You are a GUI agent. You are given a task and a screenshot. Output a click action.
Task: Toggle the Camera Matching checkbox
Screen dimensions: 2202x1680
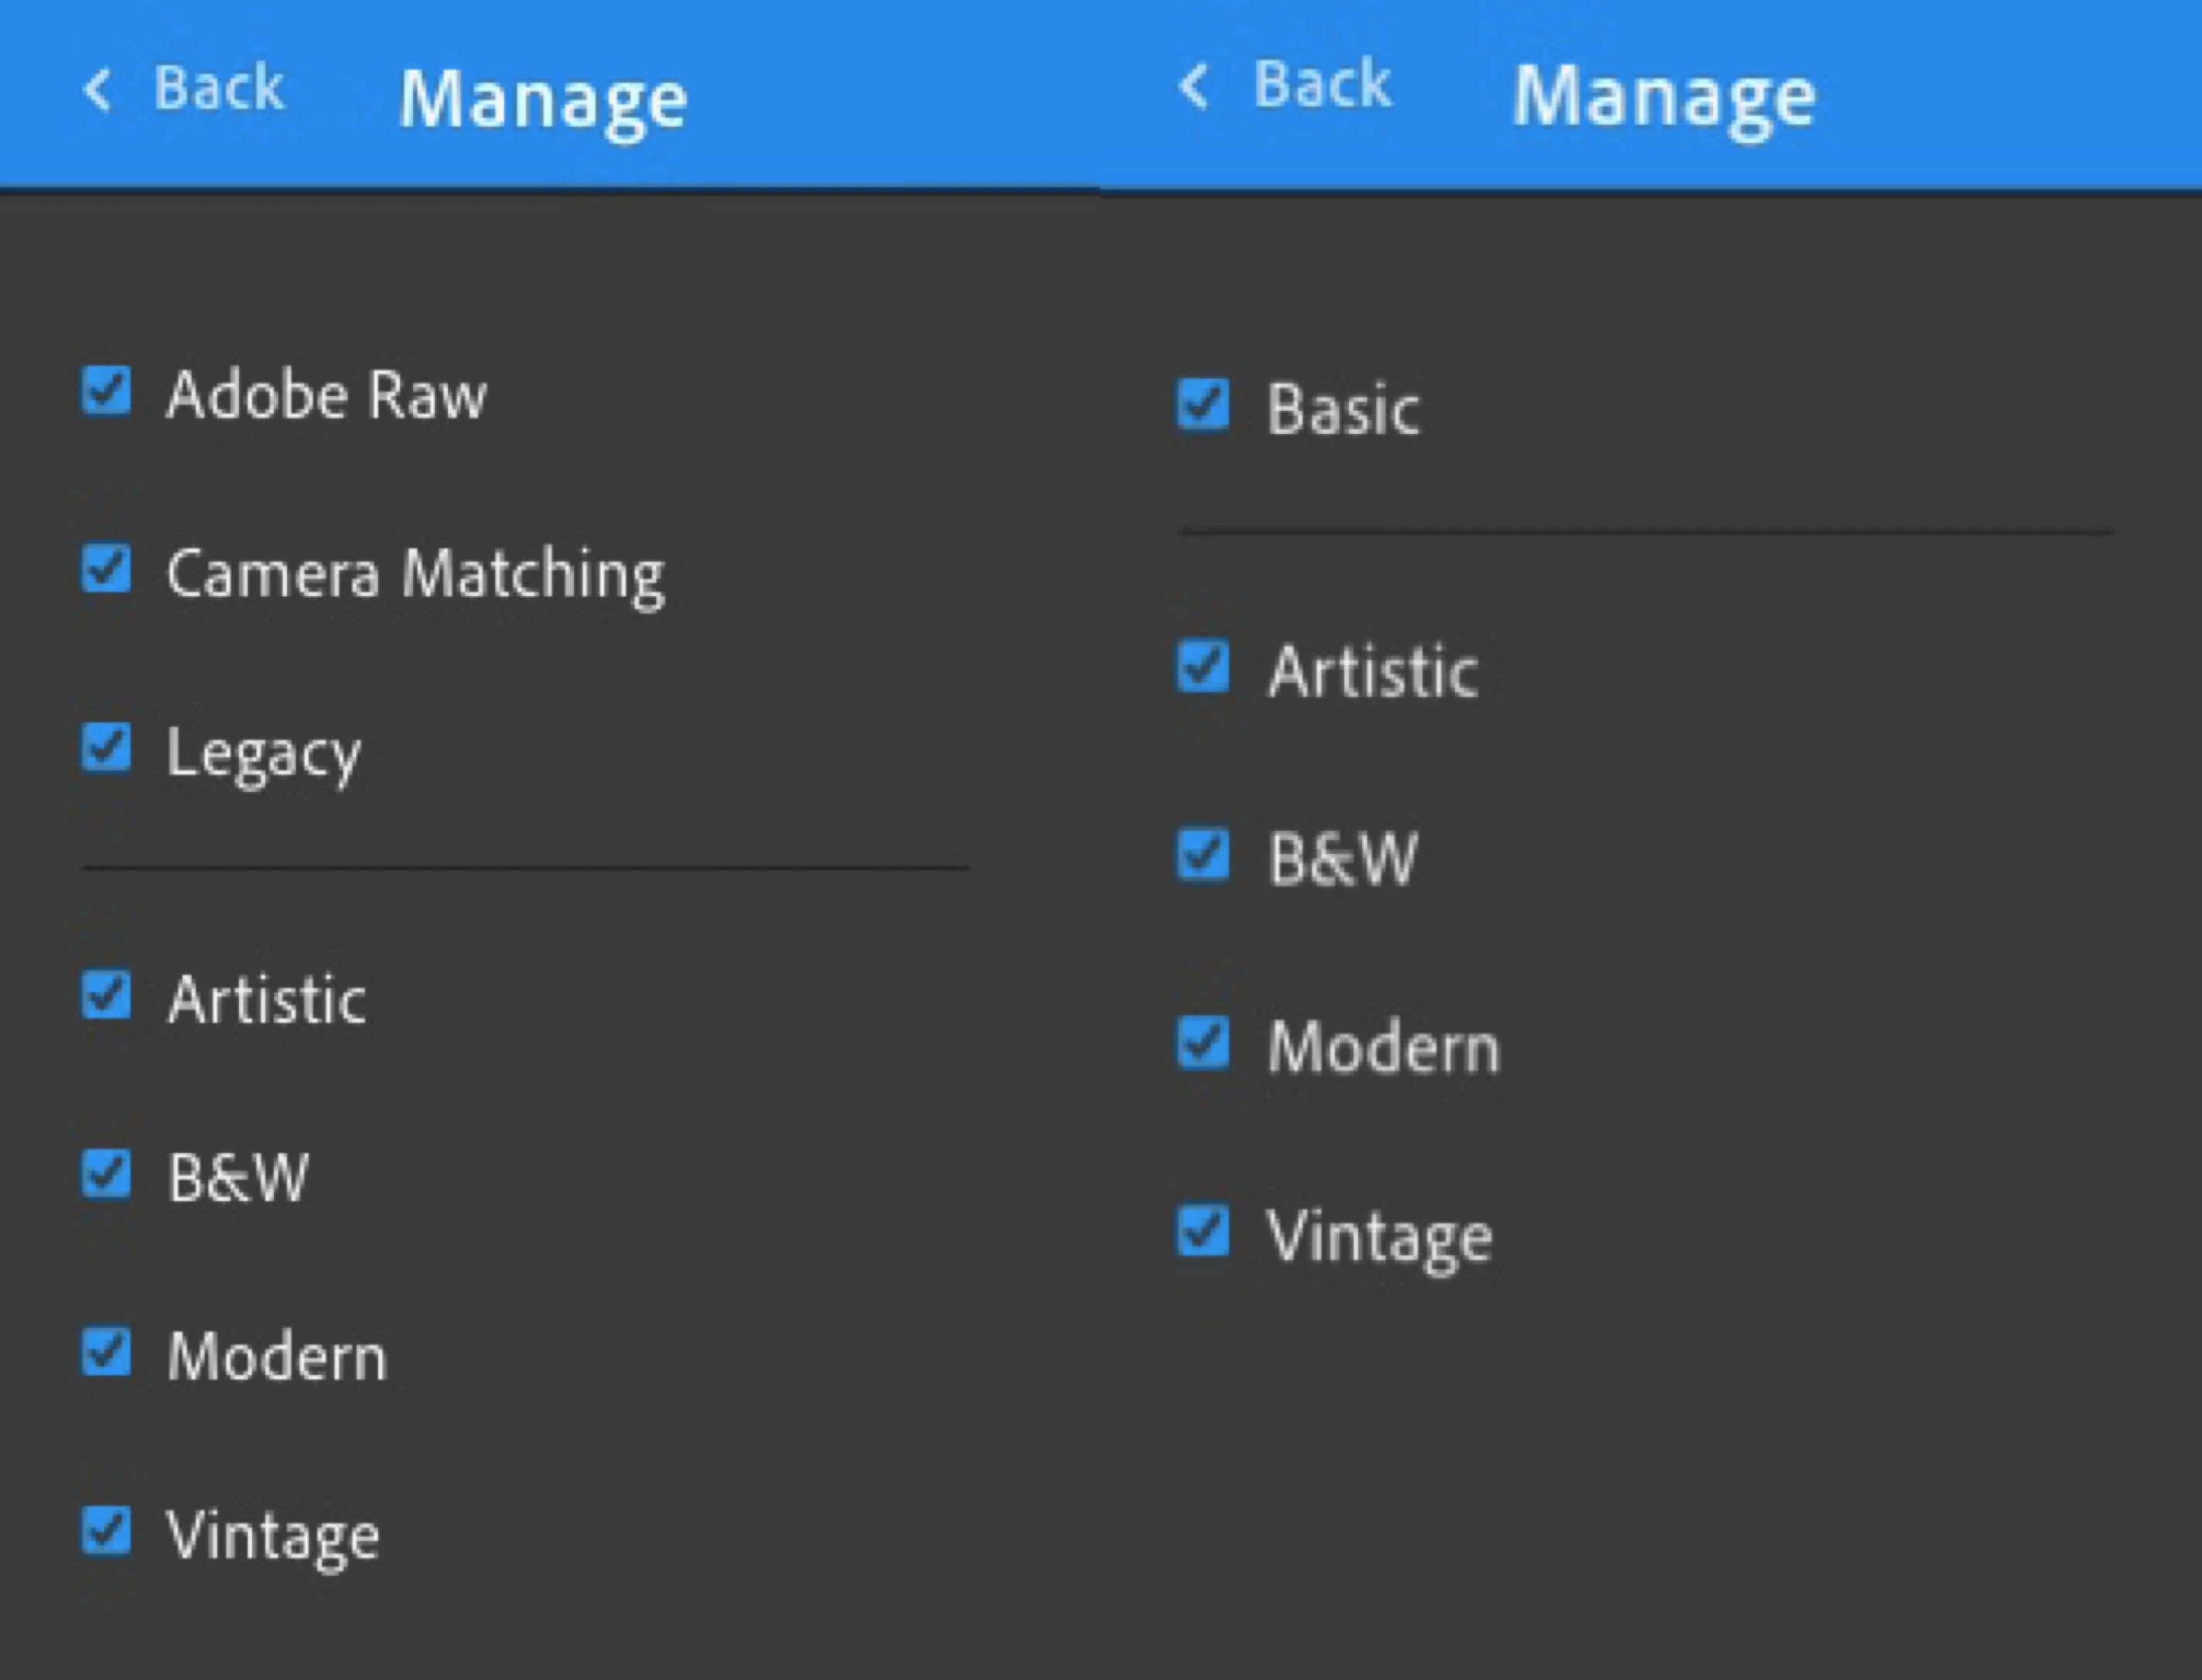(106, 569)
